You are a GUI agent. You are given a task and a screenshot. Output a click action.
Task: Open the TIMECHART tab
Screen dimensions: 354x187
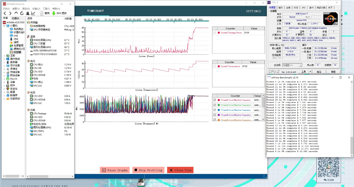coord(96,11)
